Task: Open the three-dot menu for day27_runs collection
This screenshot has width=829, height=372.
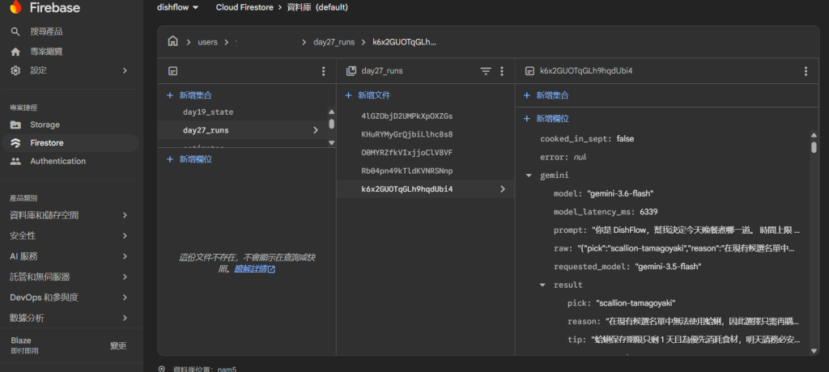Action: (502, 71)
